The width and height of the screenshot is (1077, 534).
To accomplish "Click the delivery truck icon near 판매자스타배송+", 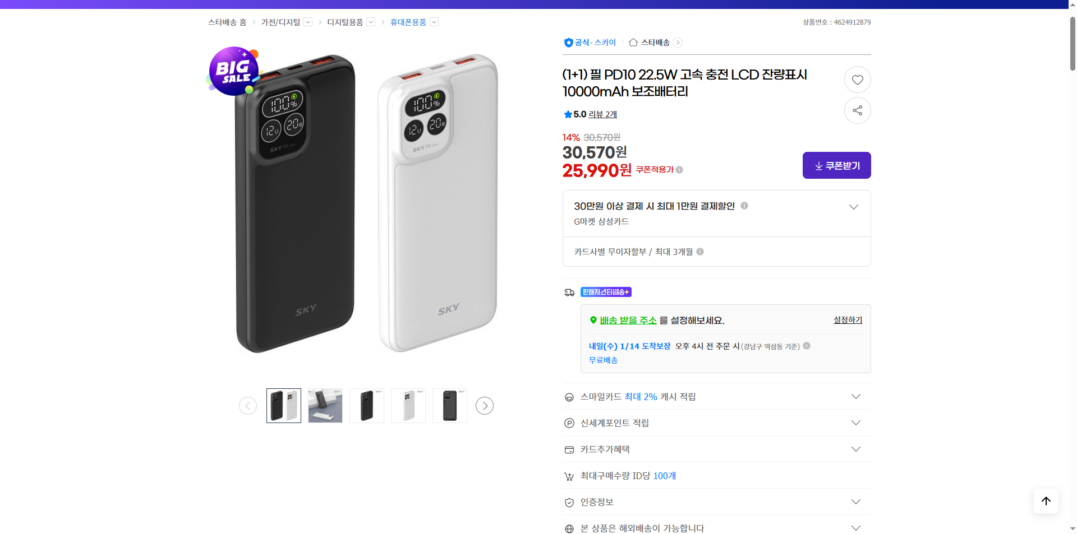I will click(x=569, y=292).
